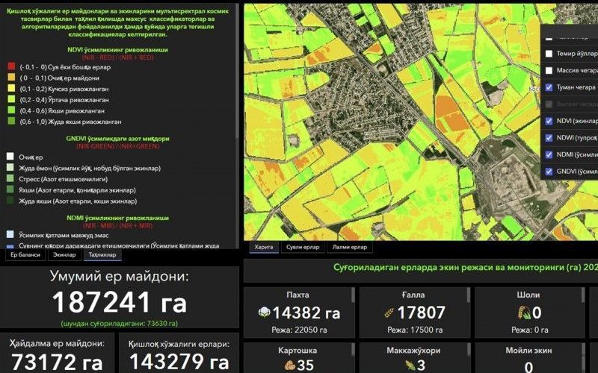Click the шундан суғориладигани: 73630 га text
The height and width of the screenshot is (373, 598).
pyautogui.click(x=120, y=324)
